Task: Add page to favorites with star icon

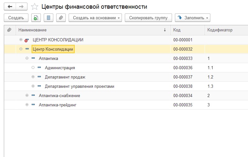Action: click(34, 7)
